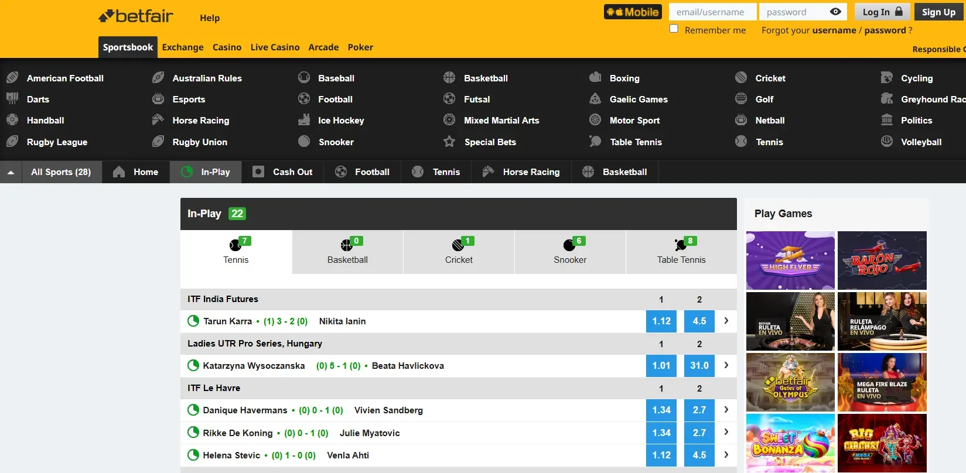966x473 pixels.
Task: Click the Help link
Action: (210, 18)
